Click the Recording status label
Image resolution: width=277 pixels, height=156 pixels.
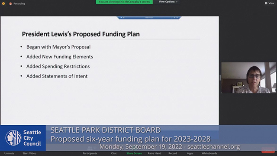point(19,3)
